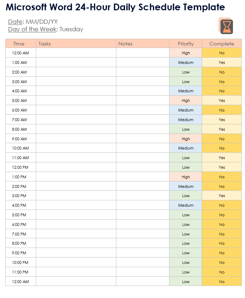Open the High priority dropdown at 12:00 AM
The width and height of the screenshot is (245, 298).
coord(186,53)
